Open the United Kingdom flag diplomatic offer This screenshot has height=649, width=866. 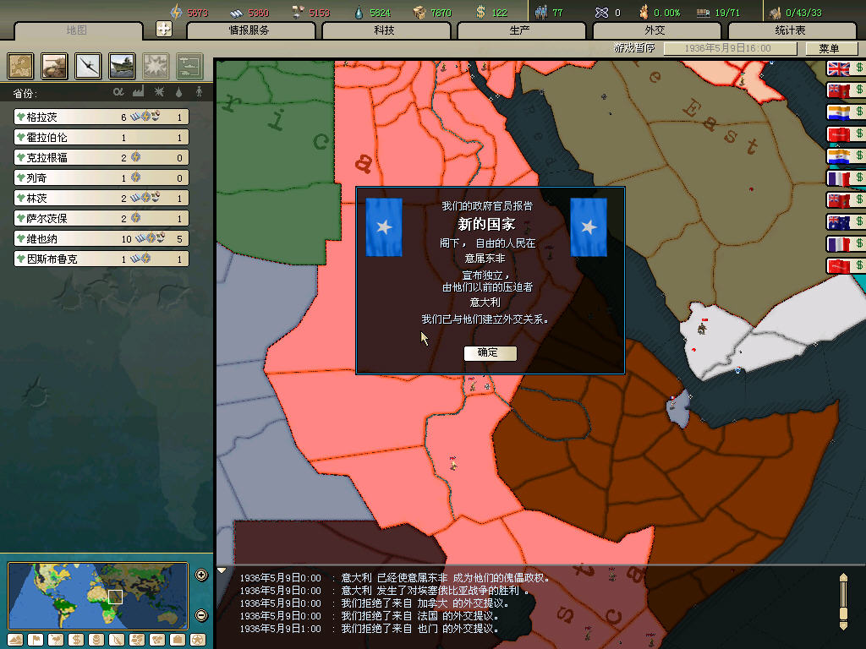(838, 68)
